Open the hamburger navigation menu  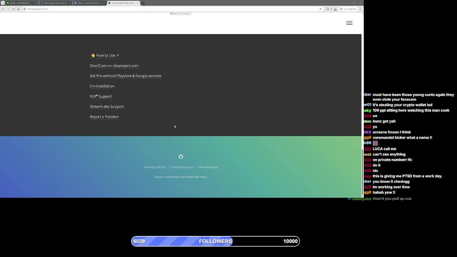coord(349,23)
